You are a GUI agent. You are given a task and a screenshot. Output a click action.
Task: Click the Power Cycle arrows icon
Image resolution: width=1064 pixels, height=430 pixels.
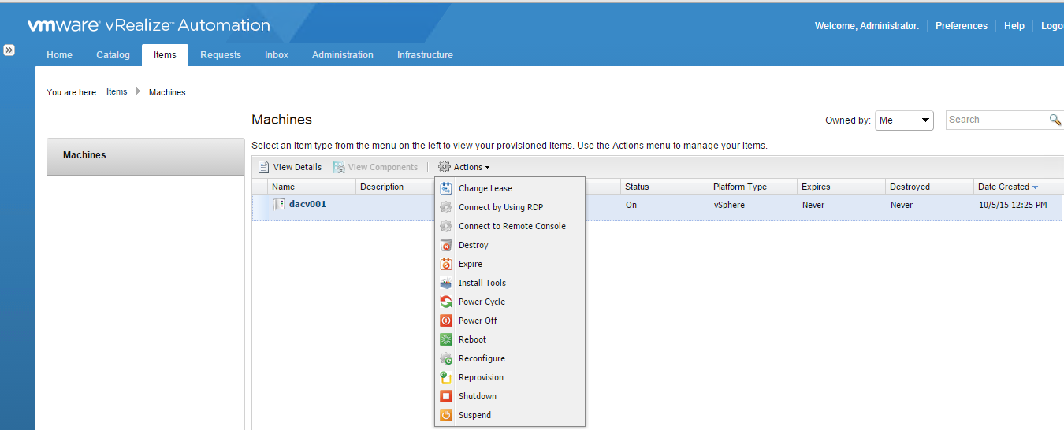[x=446, y=302]
